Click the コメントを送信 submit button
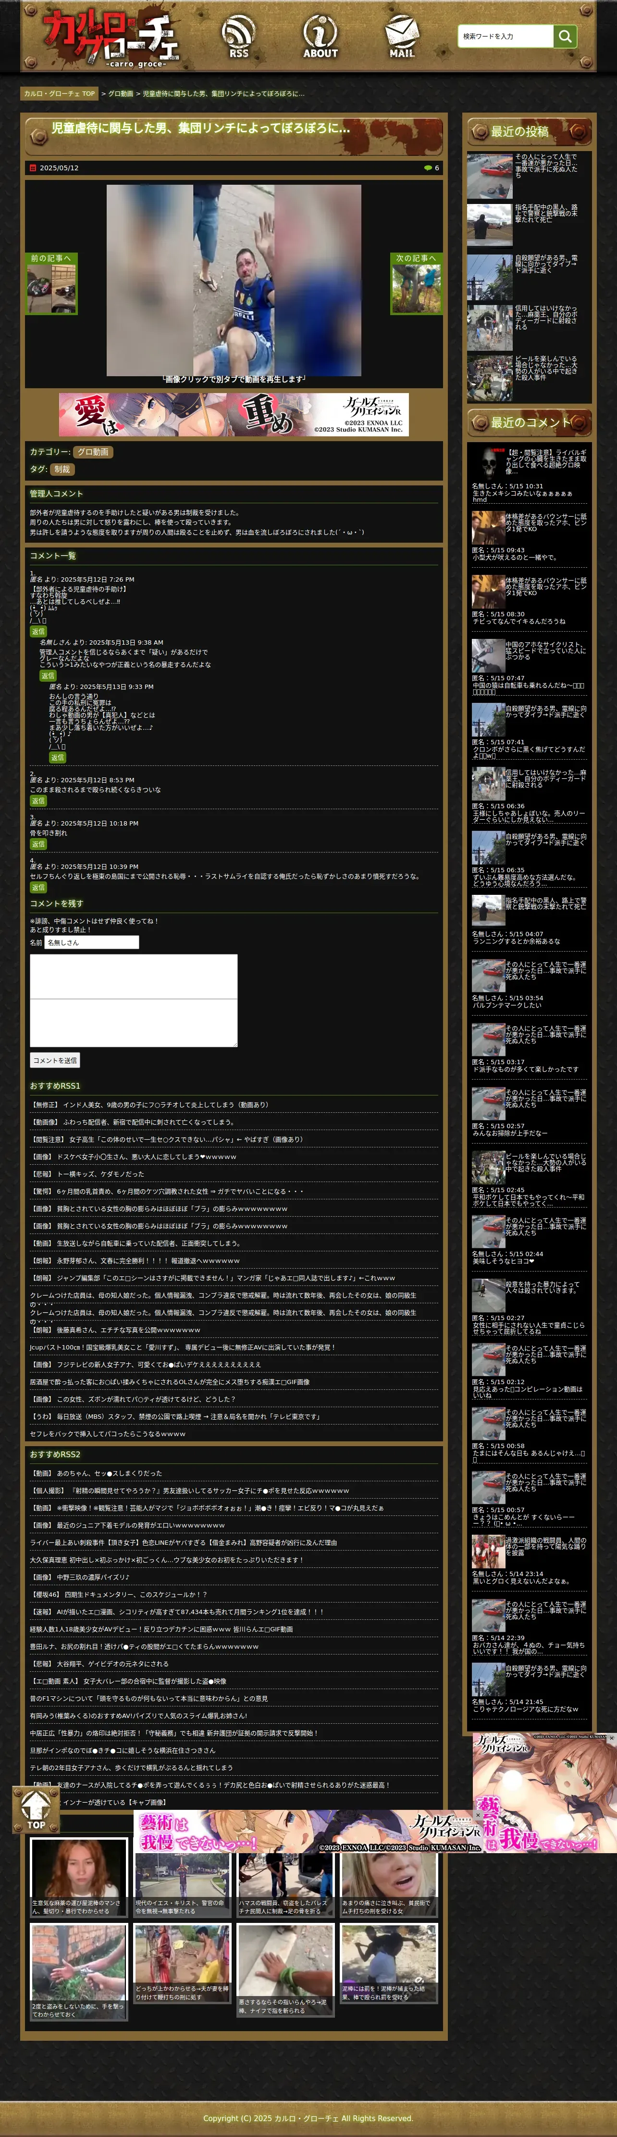This screenshot has height=2137, width=617. (x=55, y=1060)
